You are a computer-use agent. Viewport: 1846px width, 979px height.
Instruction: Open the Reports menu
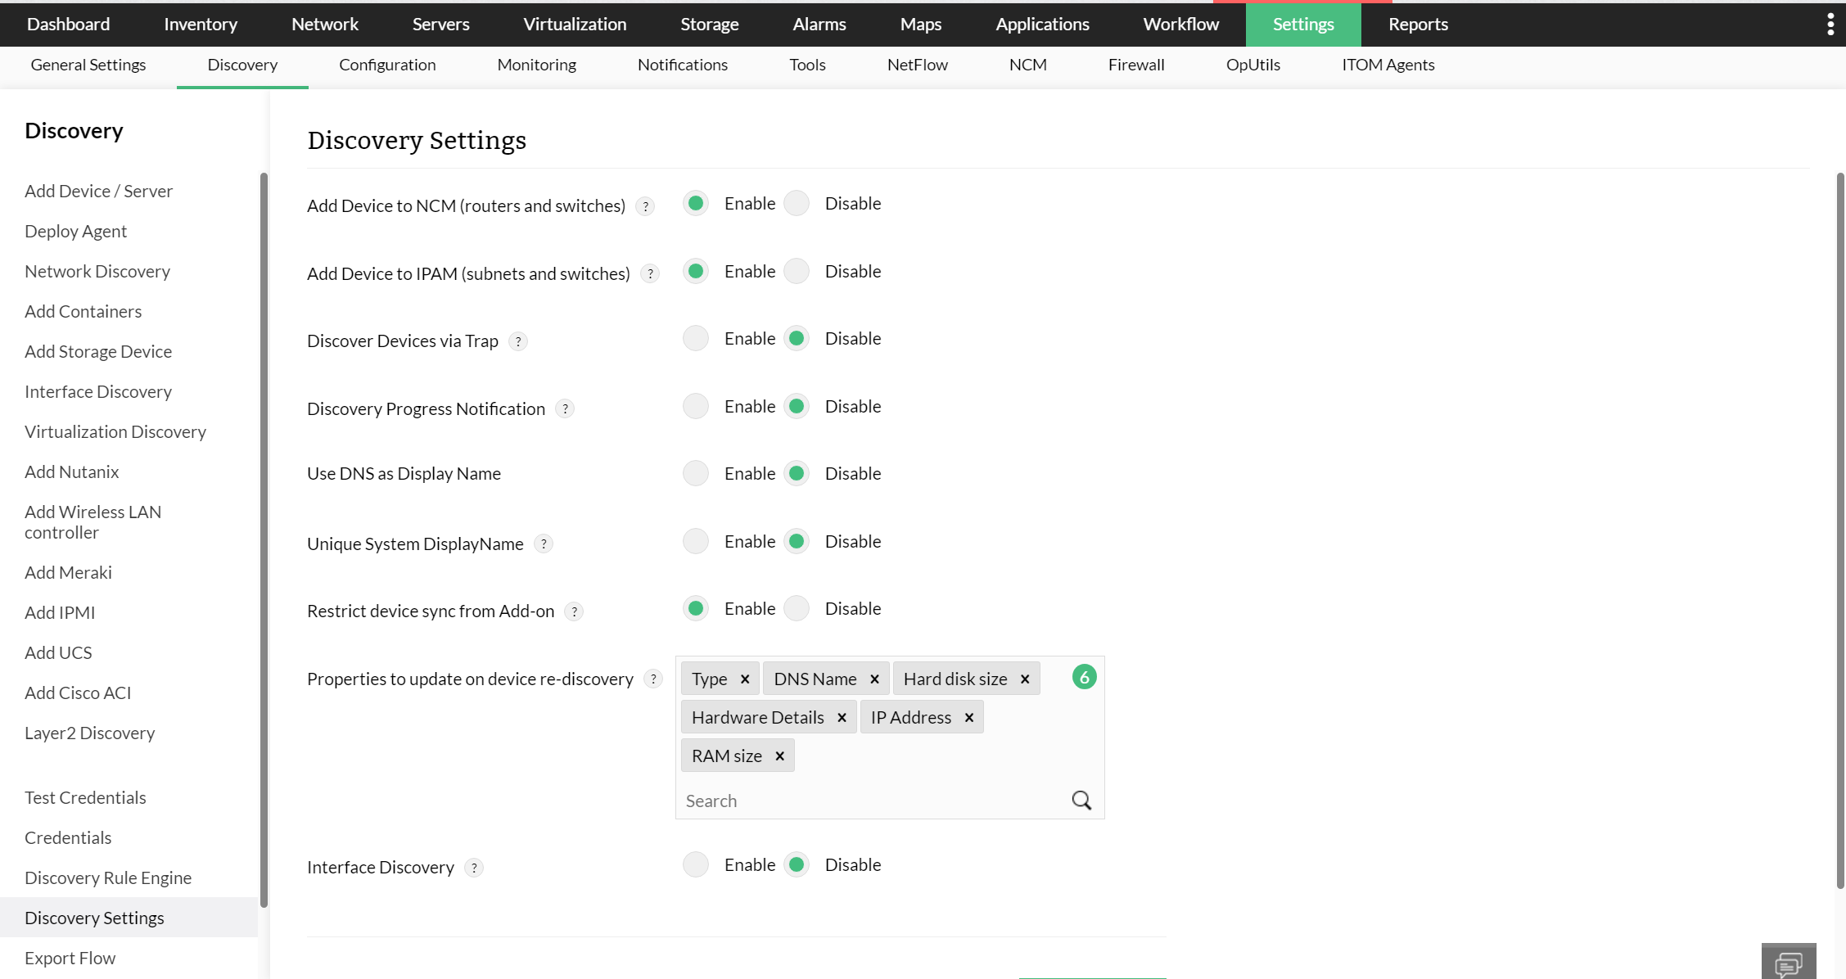pyautogui.click(x=1417, y=24)
